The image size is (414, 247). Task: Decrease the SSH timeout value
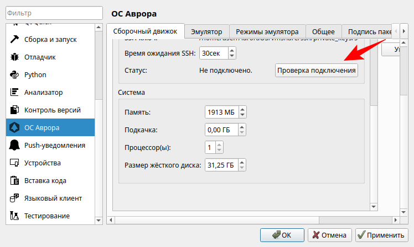[x=232, y=56]
